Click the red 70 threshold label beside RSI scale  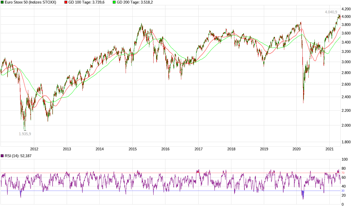pos(343,172)
